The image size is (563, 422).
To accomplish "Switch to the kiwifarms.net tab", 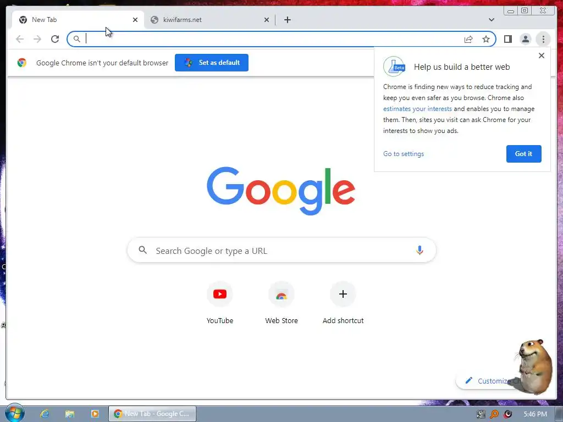I will tap(210, 20).
